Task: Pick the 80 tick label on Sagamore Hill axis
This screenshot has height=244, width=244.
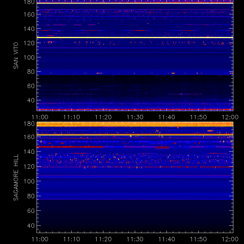Action: click(x=31, y=196)
